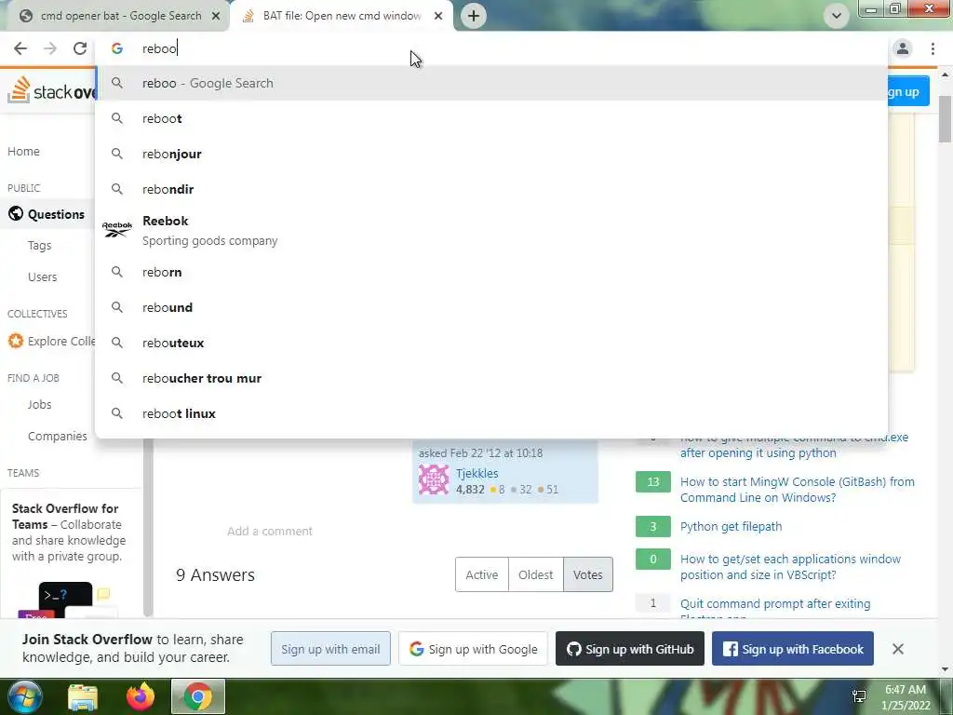Click the left sidebar scrollbar
This screenshot has height=715, width=953.
coord(147,527)
